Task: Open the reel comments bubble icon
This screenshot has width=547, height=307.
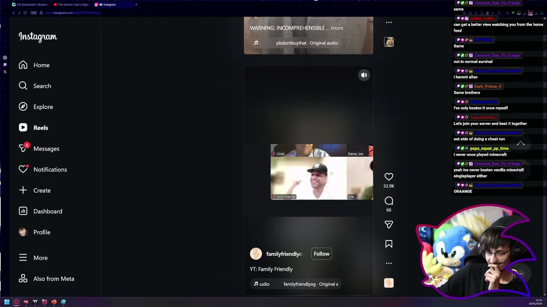Action: 388,201
